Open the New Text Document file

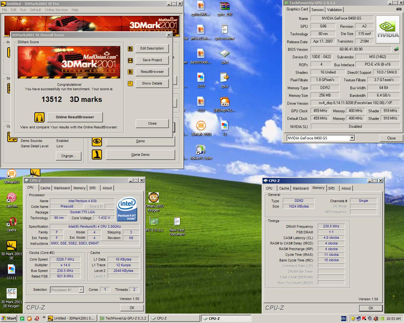pyautogui.click(x=177, y=226)
